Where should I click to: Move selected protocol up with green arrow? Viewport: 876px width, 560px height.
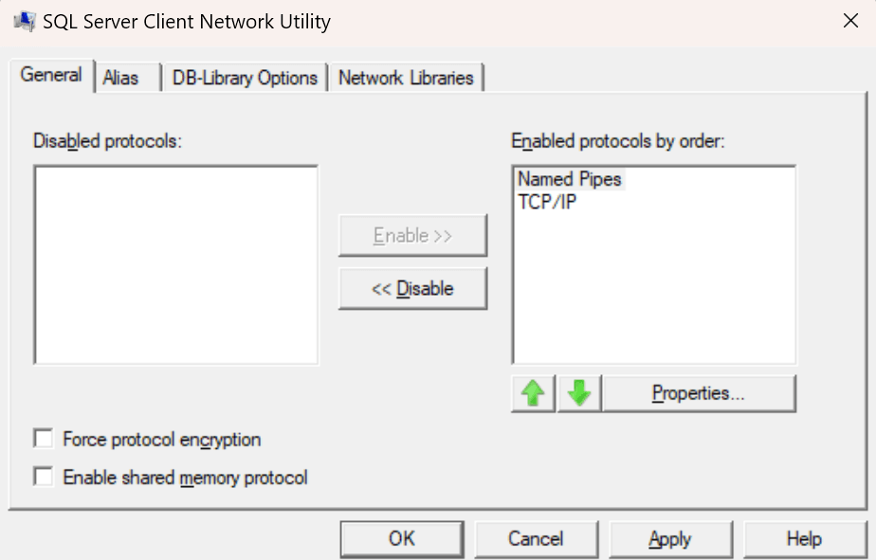tap(533, 393)
